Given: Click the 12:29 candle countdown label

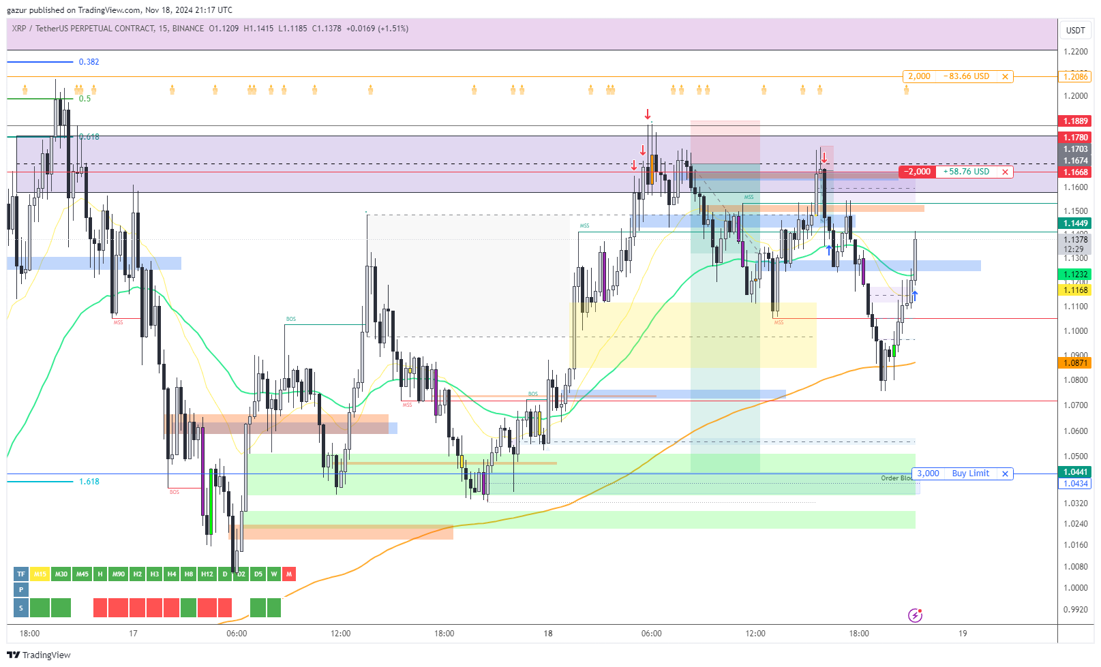Looking at the screenshot, I should coord(1074,249).
